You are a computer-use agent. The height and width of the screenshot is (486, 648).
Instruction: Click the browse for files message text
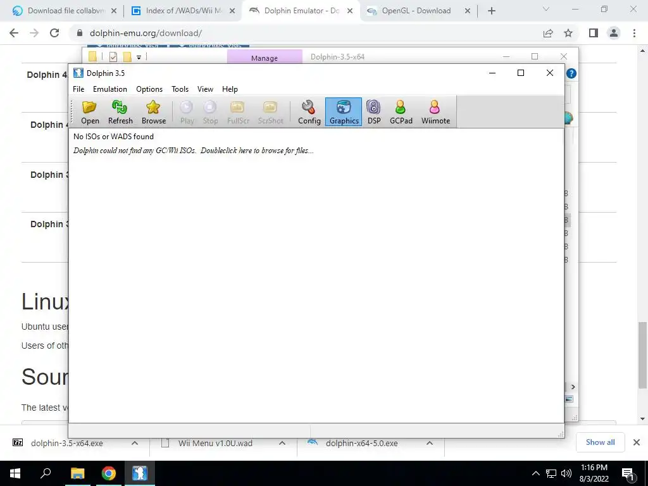point(194,151)
